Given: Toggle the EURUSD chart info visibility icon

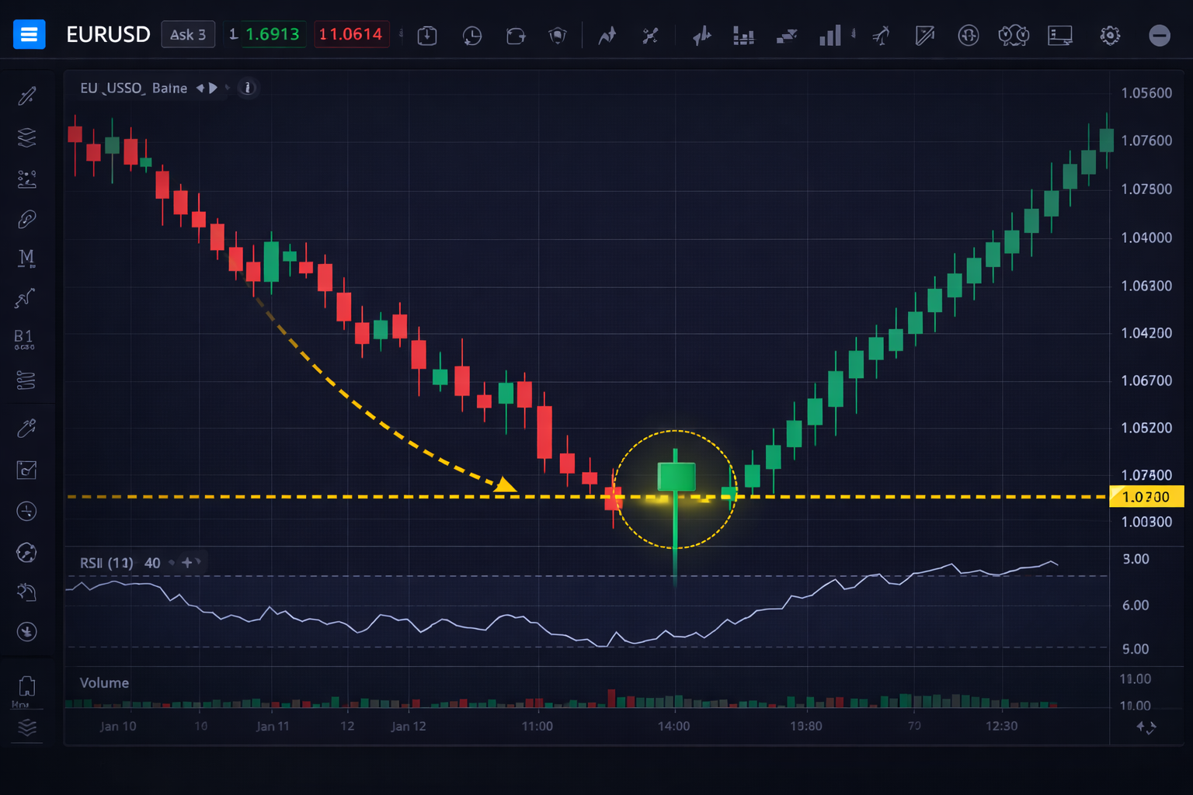Looking at the screenshot, I should tap(247, 88).
